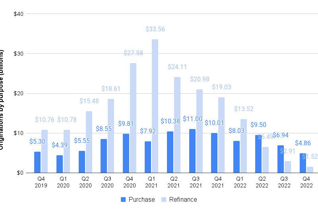Select the Purchase legend label
The width and height of the screenshot is (318, 214).
(x=142, y=200)
